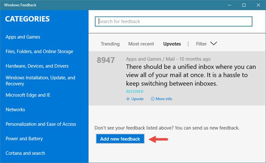Image resolution: width=266 pixels, height=163 pixels.
Task: Choose Windows Installation, Update, and Recovery
Action: pos(40,81)
